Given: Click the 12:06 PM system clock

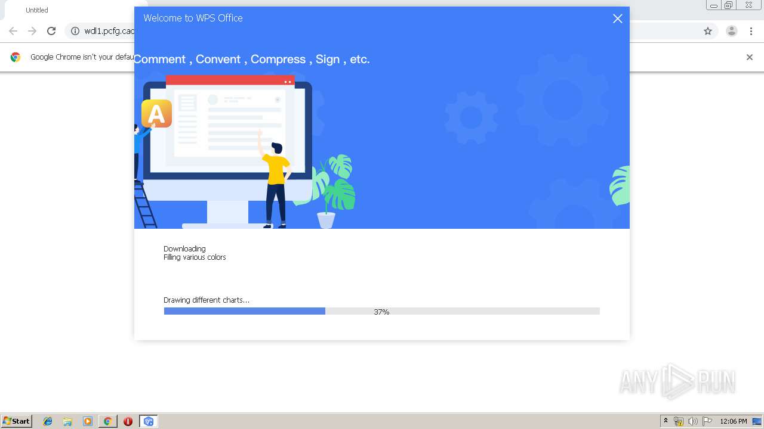Looking at the screenshot, I should point(734,421).
